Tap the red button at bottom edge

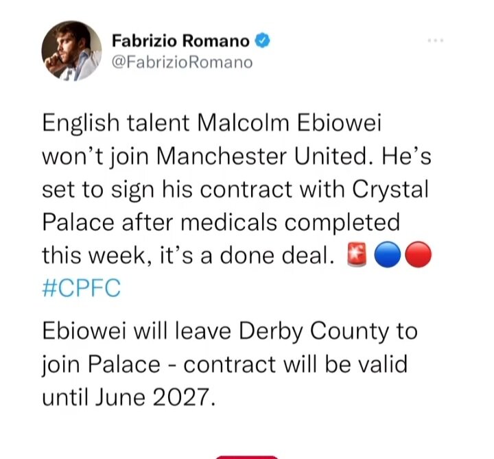click(247, 457)
